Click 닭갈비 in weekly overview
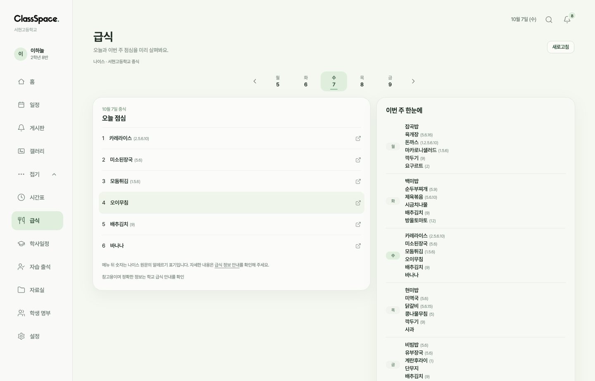Viewport: 595px width, 381px height. [x=412, y=306]
